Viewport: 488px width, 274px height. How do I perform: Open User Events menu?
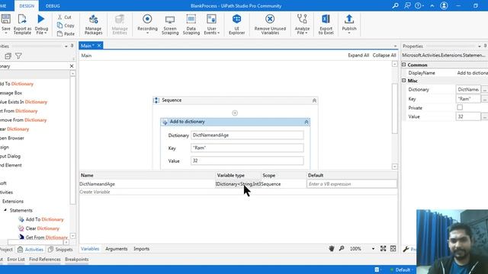click(x=212, y=24)
